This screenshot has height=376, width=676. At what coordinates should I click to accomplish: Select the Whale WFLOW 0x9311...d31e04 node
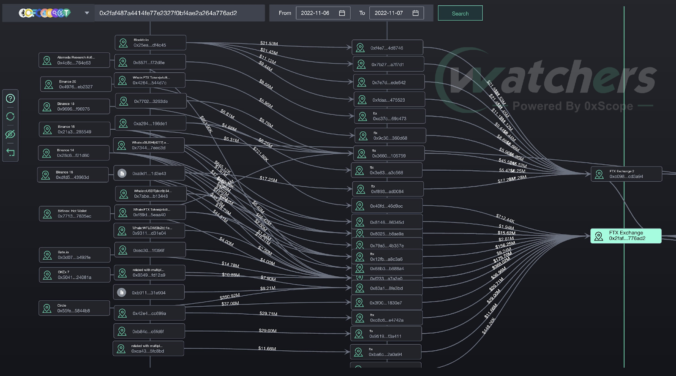[150, 231]
